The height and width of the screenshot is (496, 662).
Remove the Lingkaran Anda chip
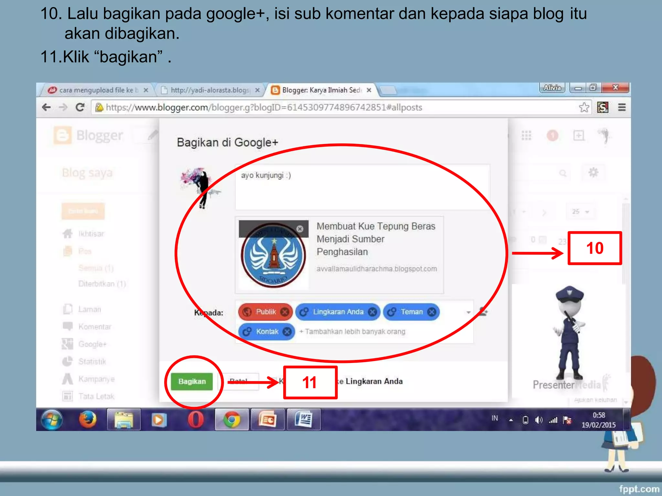click(372, 312)
